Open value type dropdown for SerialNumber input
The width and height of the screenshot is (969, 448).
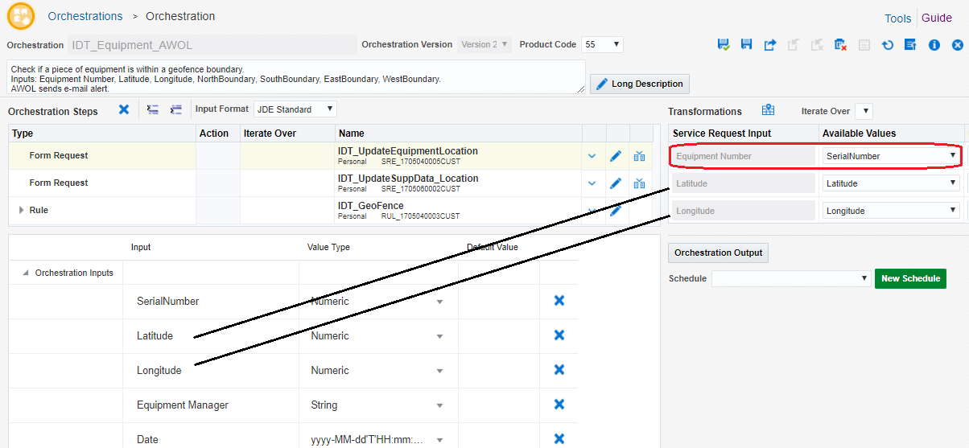440,302
